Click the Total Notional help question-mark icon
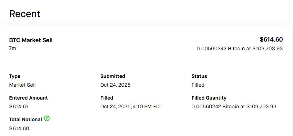Screen dimensions: 293x136 coord(47,119)
